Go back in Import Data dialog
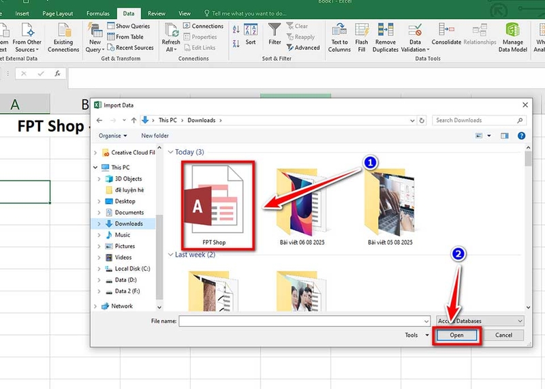The width and height of the screenshot is (545, 389). [x=99, y=121]
